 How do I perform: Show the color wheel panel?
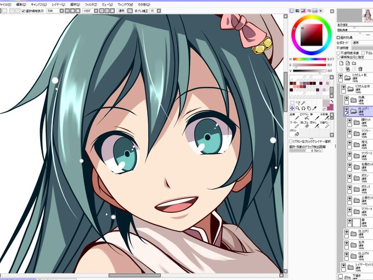292,11
